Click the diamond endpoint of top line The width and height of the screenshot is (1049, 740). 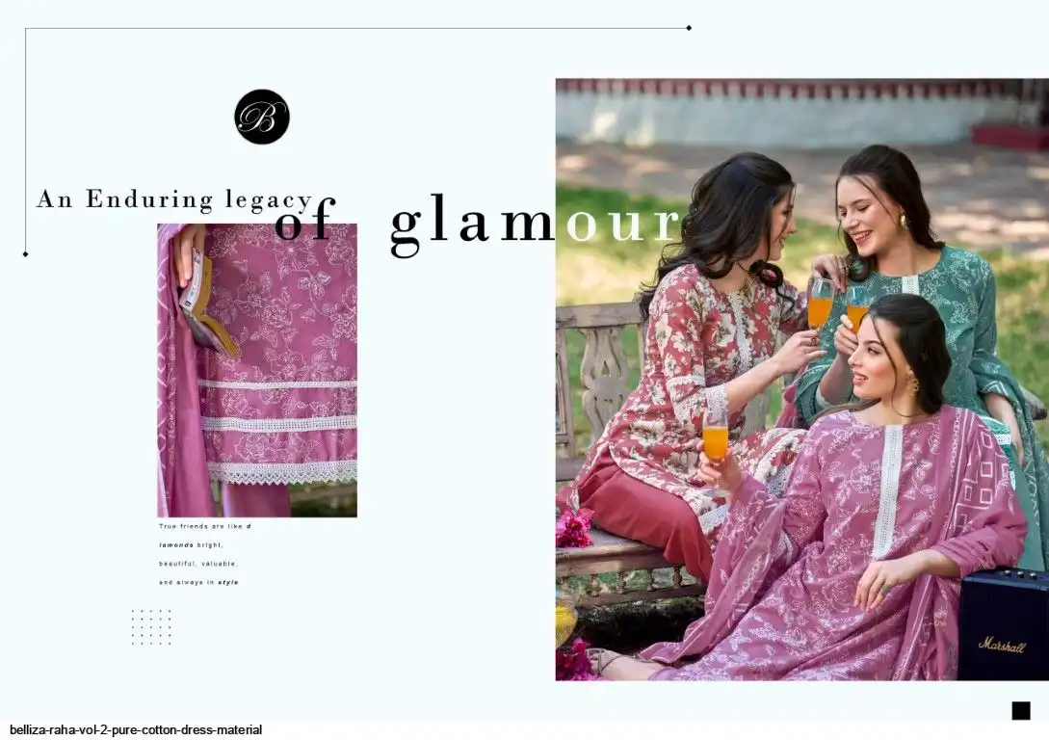689,28
